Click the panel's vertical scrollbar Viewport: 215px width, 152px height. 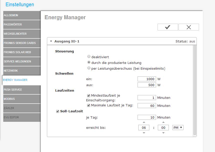(x=195, y=90)
